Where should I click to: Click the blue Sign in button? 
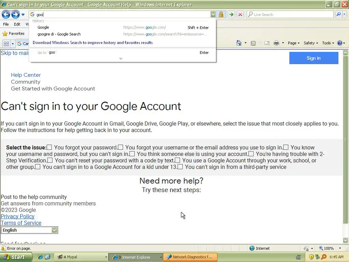tap(314, 58)
